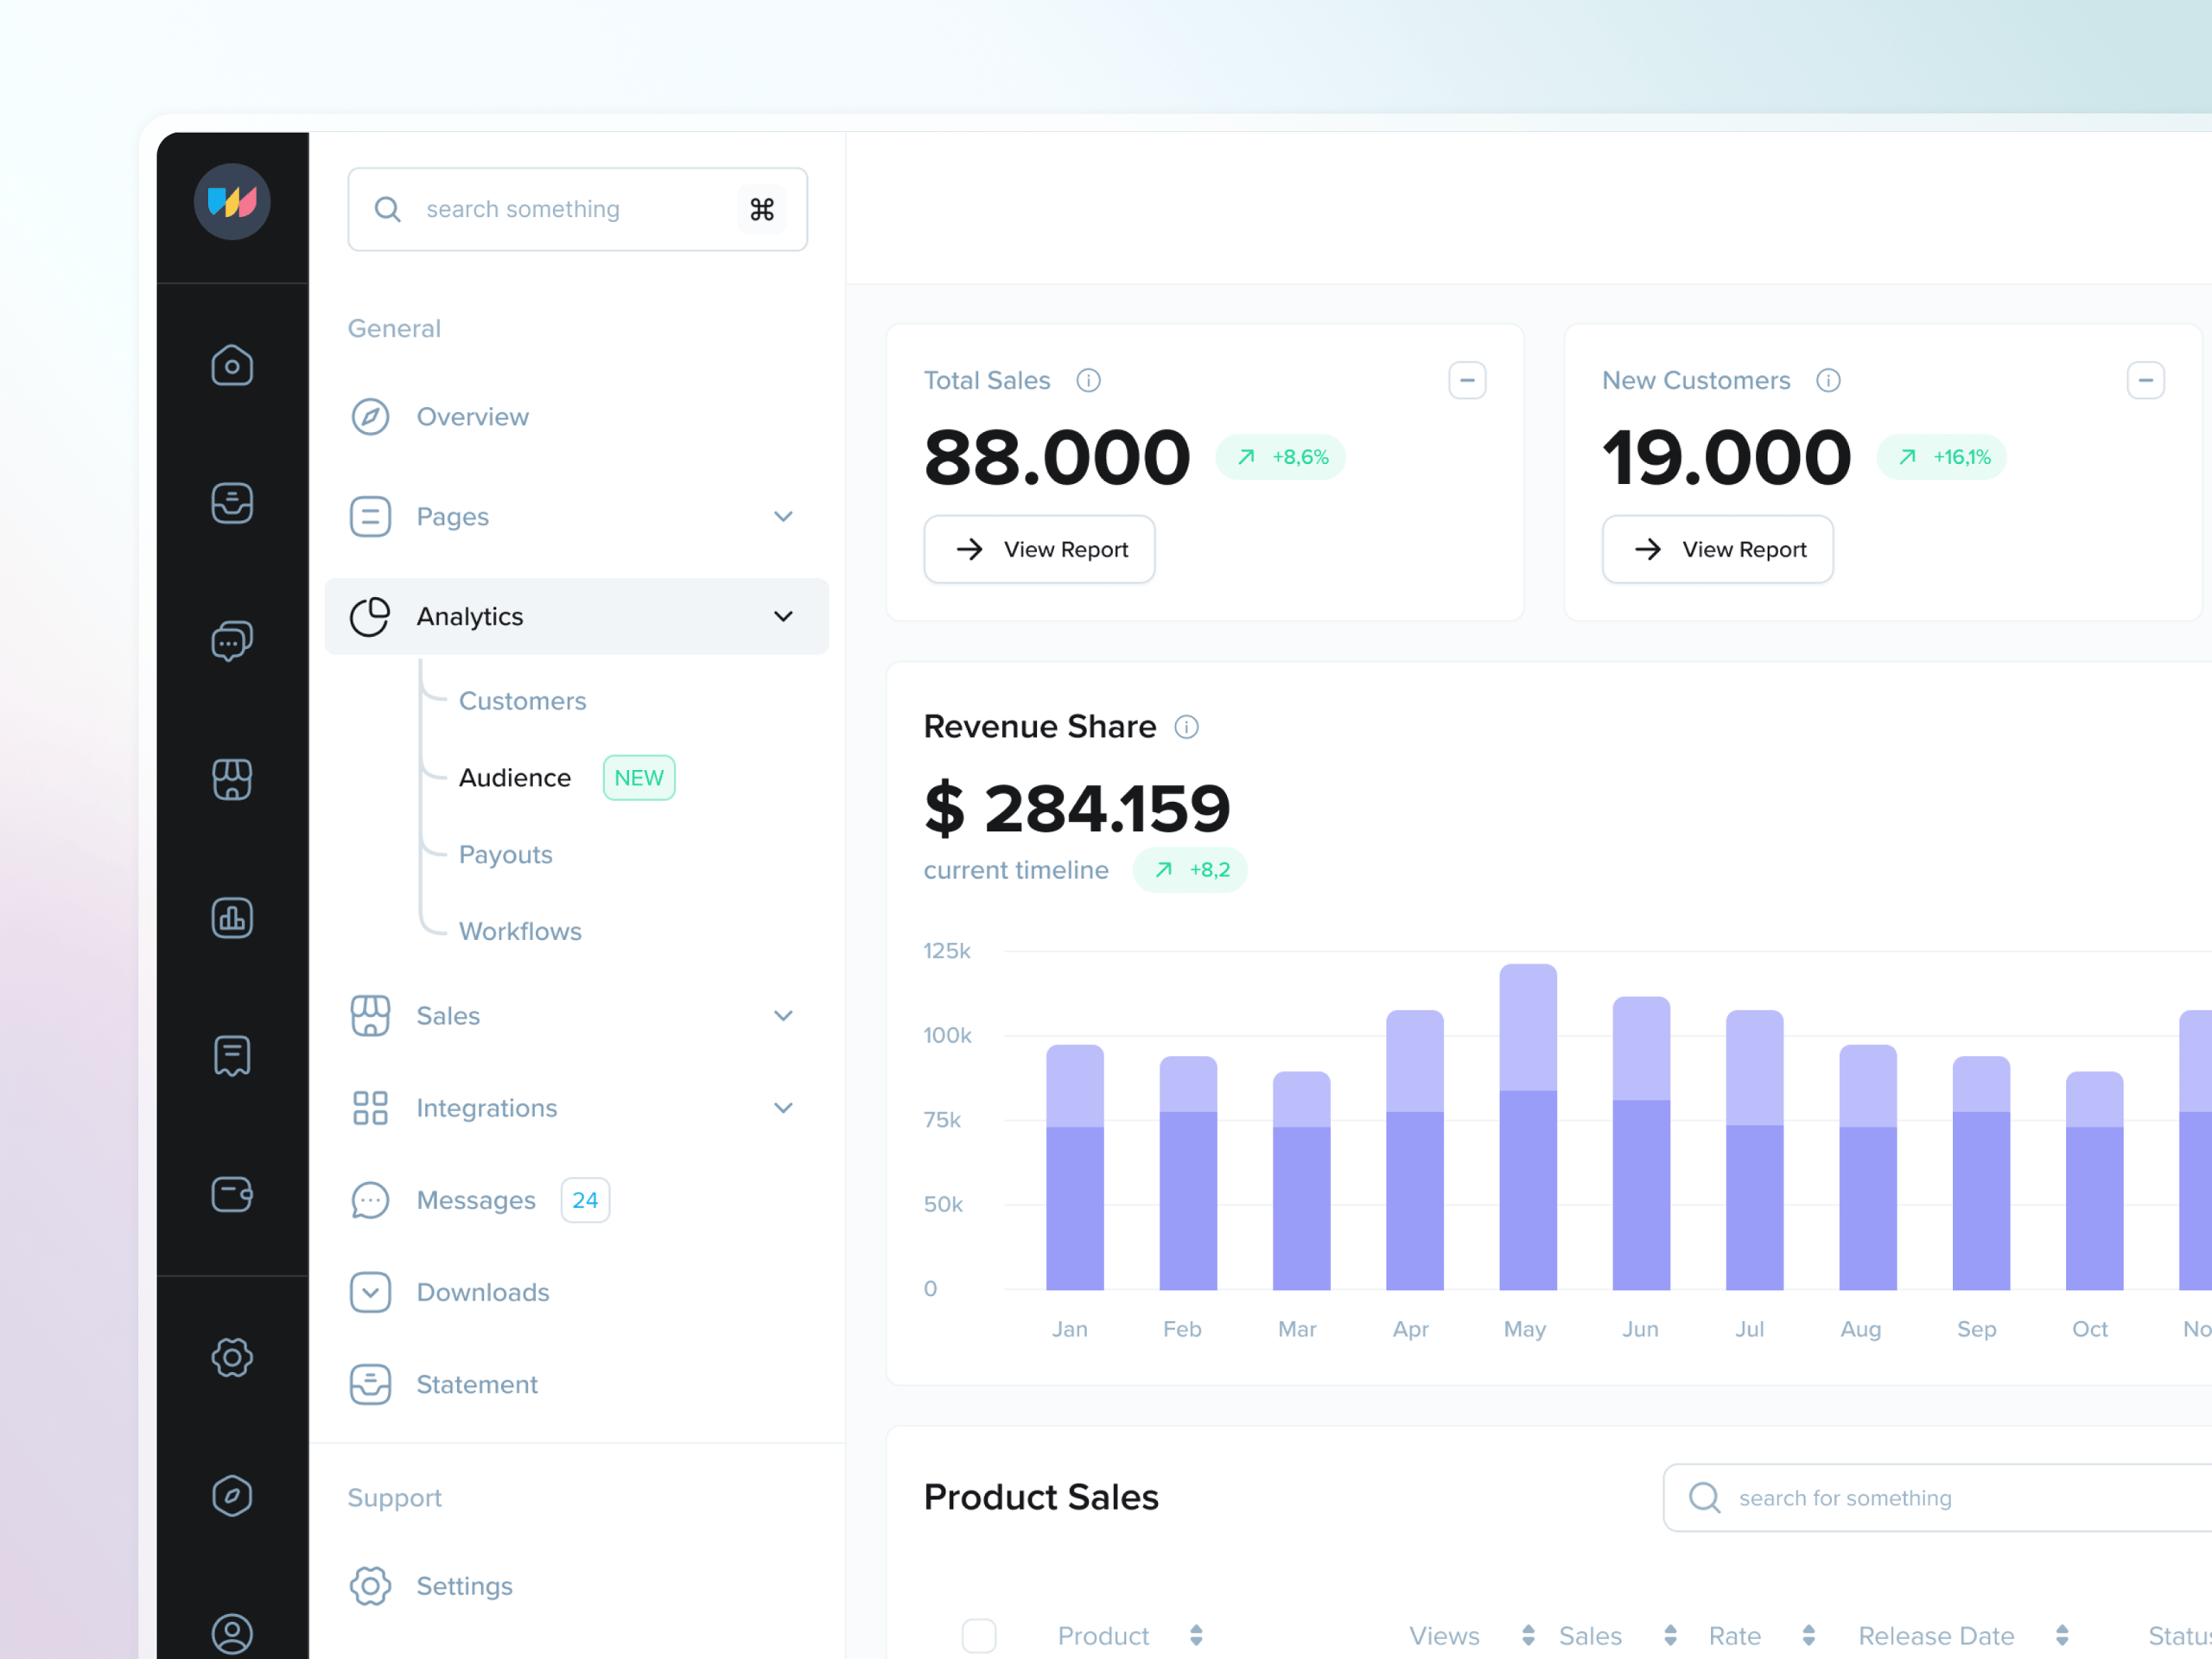Screen dimensions: 2212x1659
Task: Sort table by Rate column
Action: tap(1808, 1635)
